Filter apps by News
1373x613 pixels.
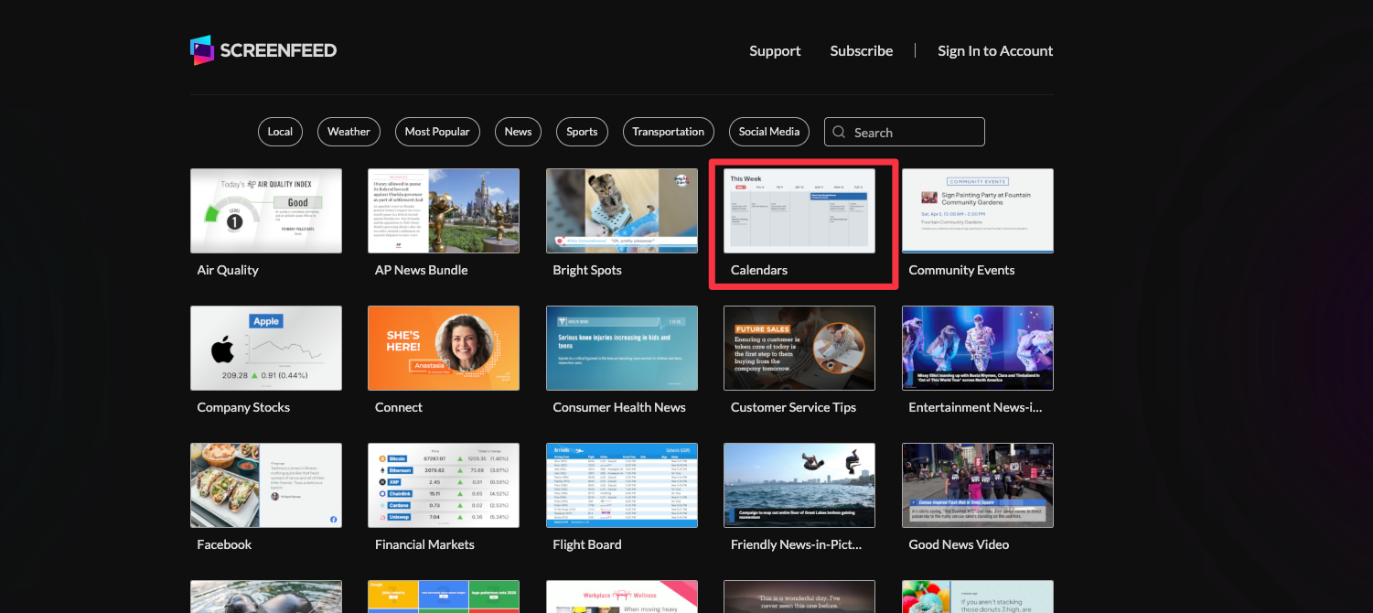[x=518, y=132]
